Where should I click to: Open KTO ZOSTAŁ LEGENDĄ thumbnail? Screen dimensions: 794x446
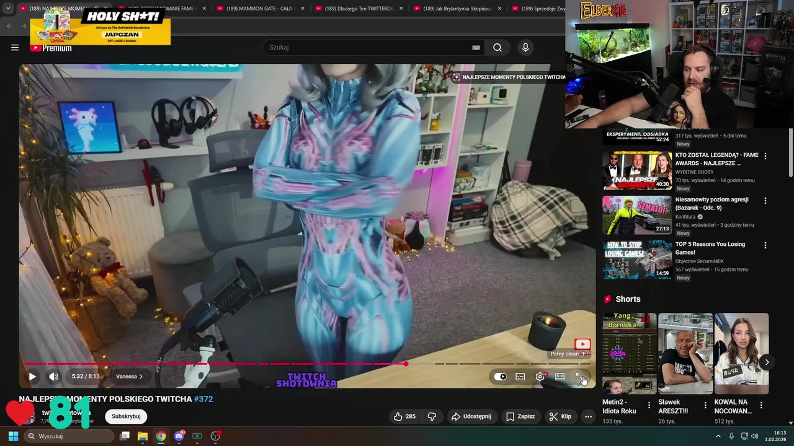(x=637, y=170)
